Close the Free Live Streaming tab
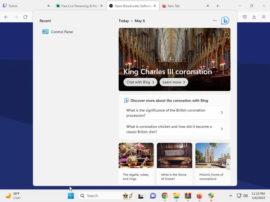Image resolution: width=270 pixels, height=202 pixels. pos(102,6)
